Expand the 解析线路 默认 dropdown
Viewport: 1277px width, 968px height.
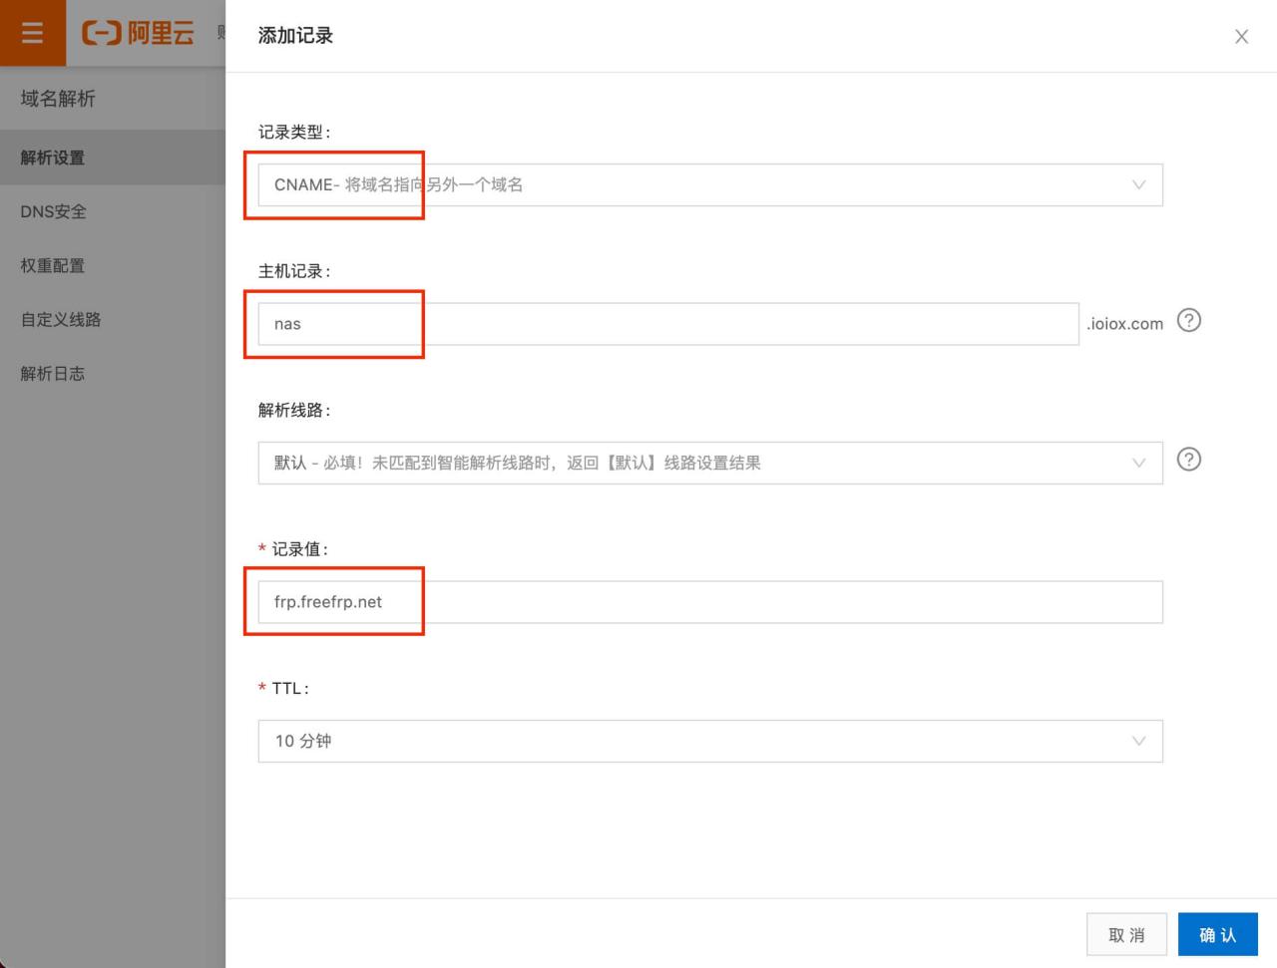coord(710,463)
